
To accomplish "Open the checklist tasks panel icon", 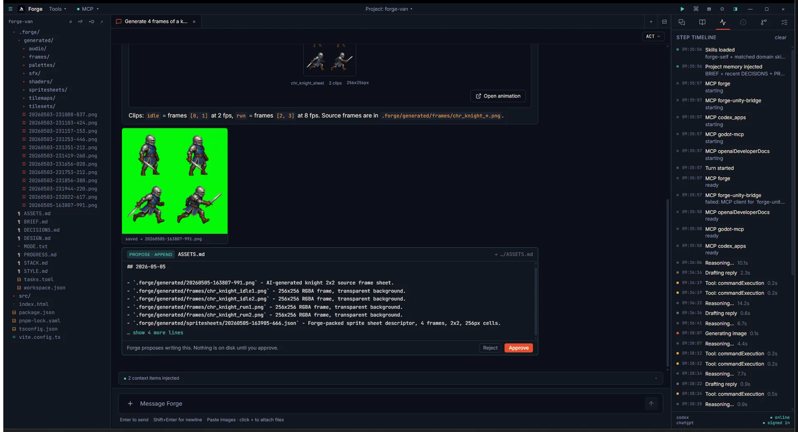I will [784, 22].
